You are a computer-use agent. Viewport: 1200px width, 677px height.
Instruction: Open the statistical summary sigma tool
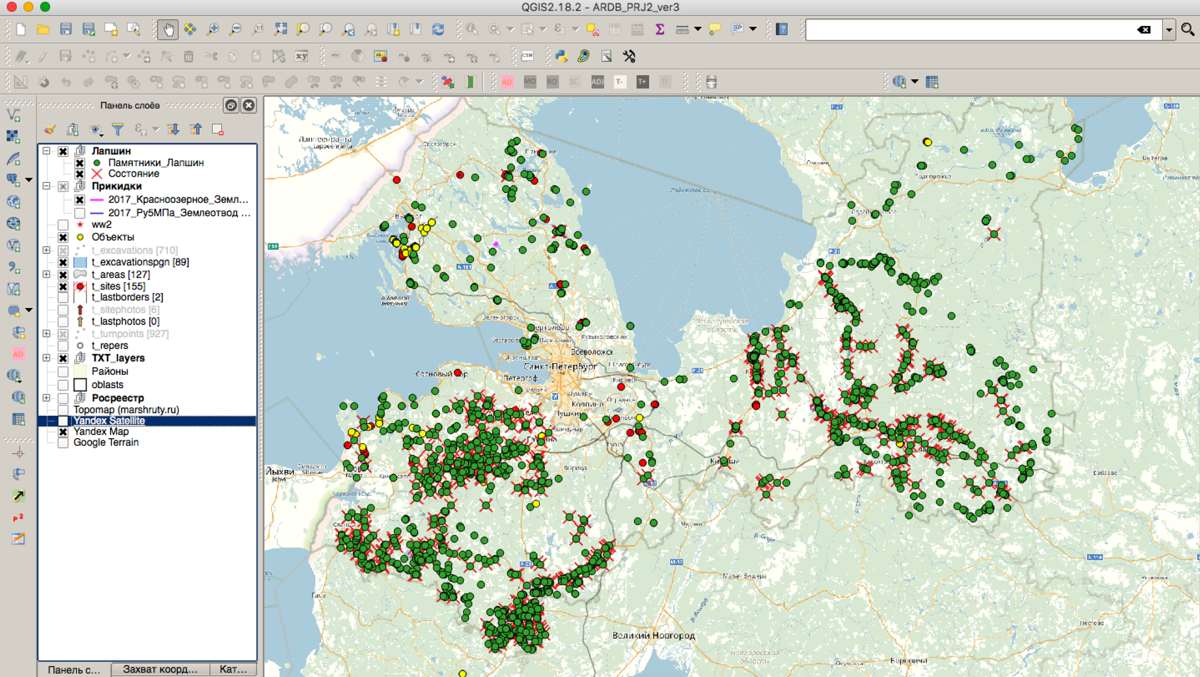(x=659, y=29)
